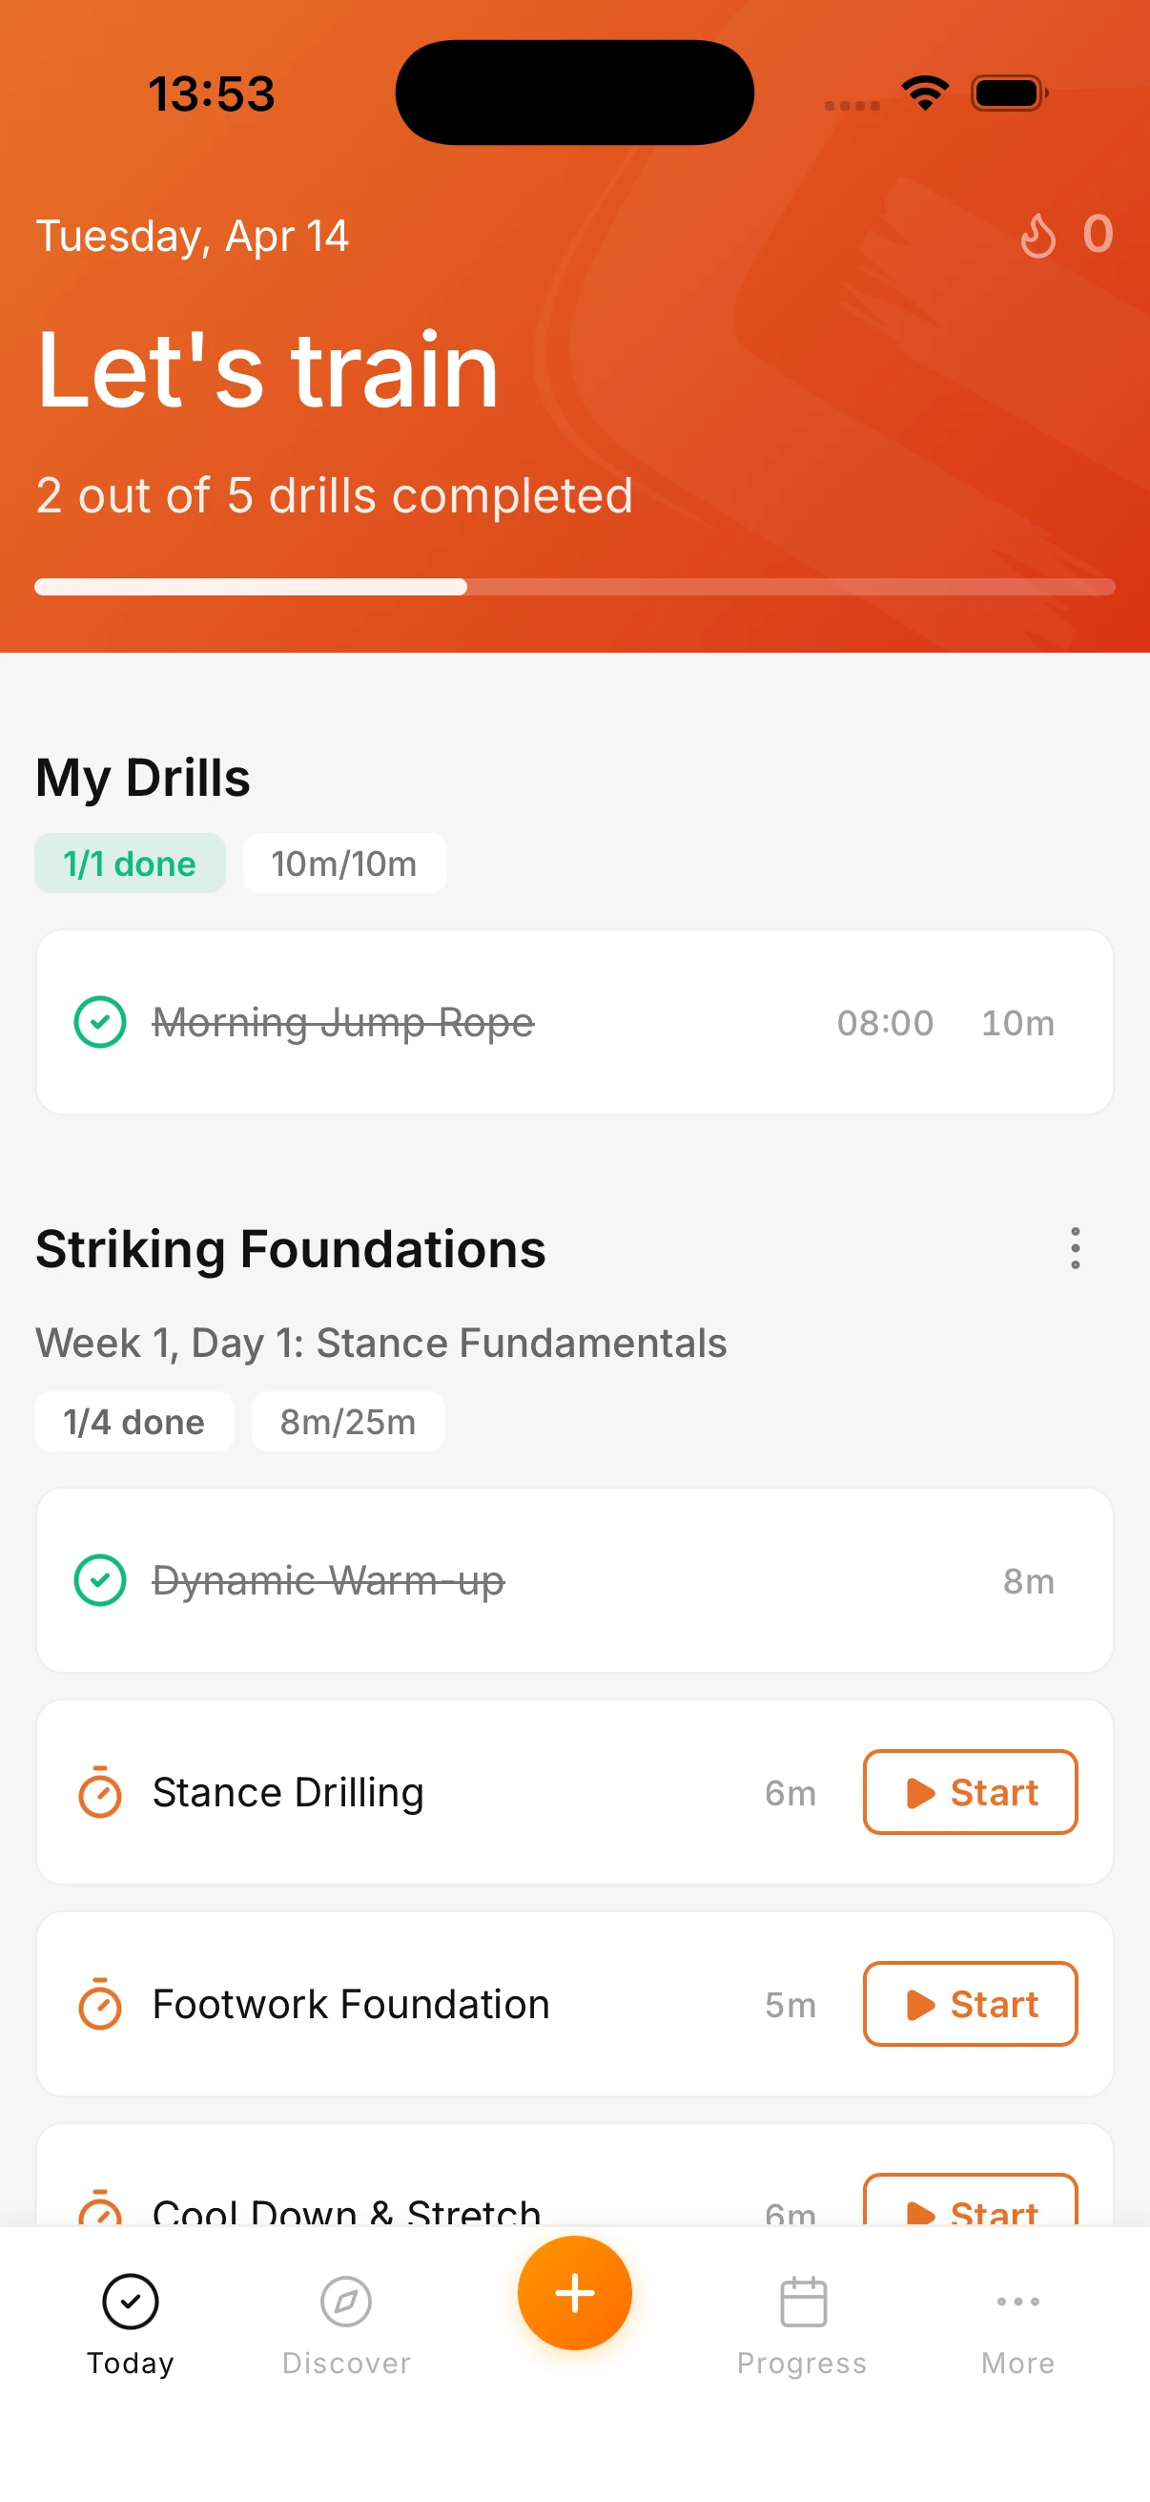Start the Footwork Foundation drill
The height and width of the screenshot is (2502, 1150).
970,2004
